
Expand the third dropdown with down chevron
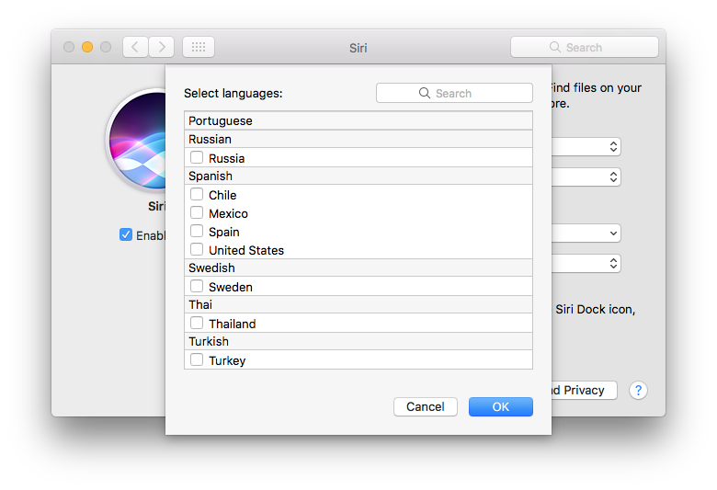(x=586, y=234)
